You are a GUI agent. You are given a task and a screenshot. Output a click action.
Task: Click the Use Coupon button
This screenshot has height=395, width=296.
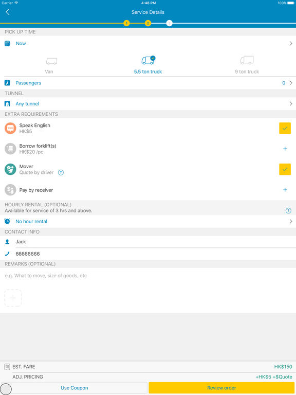[74, 388]
